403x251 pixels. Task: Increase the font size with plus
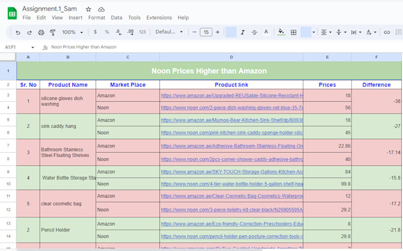click(x=218, y=32)
